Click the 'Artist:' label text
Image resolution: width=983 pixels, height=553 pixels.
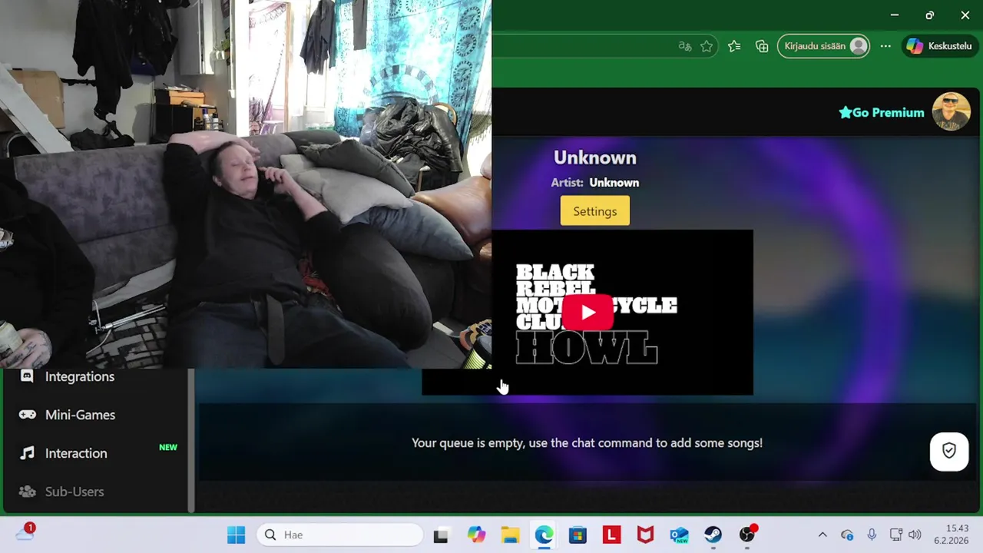567,183
